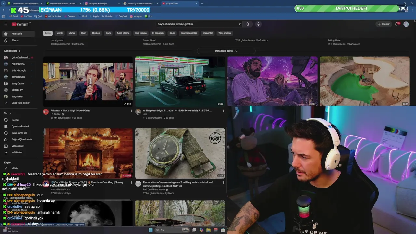Viewport: 416px width, 234px height.
Task: Open the Windows Start button
Action: 150,230
